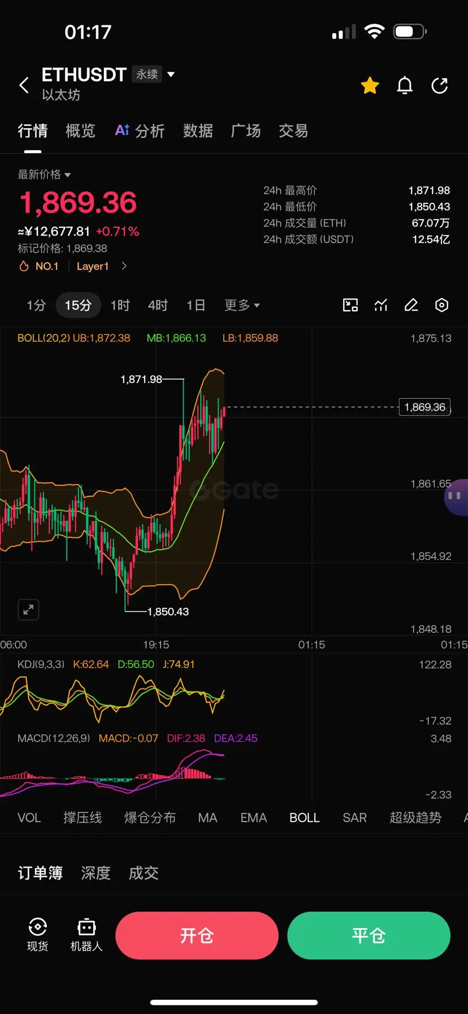Tap the KDJ(9,3,3) indicator label
The image size is (468, 1014).
[41, 664]
